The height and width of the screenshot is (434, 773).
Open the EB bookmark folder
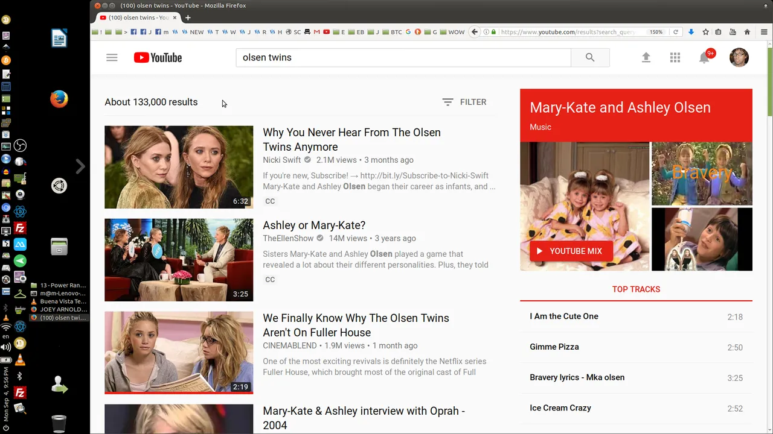[x=356, y=32]
